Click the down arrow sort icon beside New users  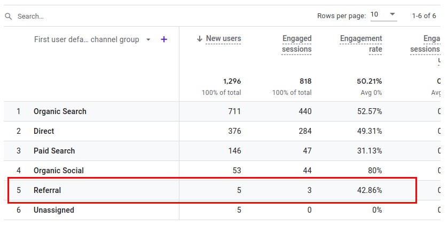pos(200,38)
